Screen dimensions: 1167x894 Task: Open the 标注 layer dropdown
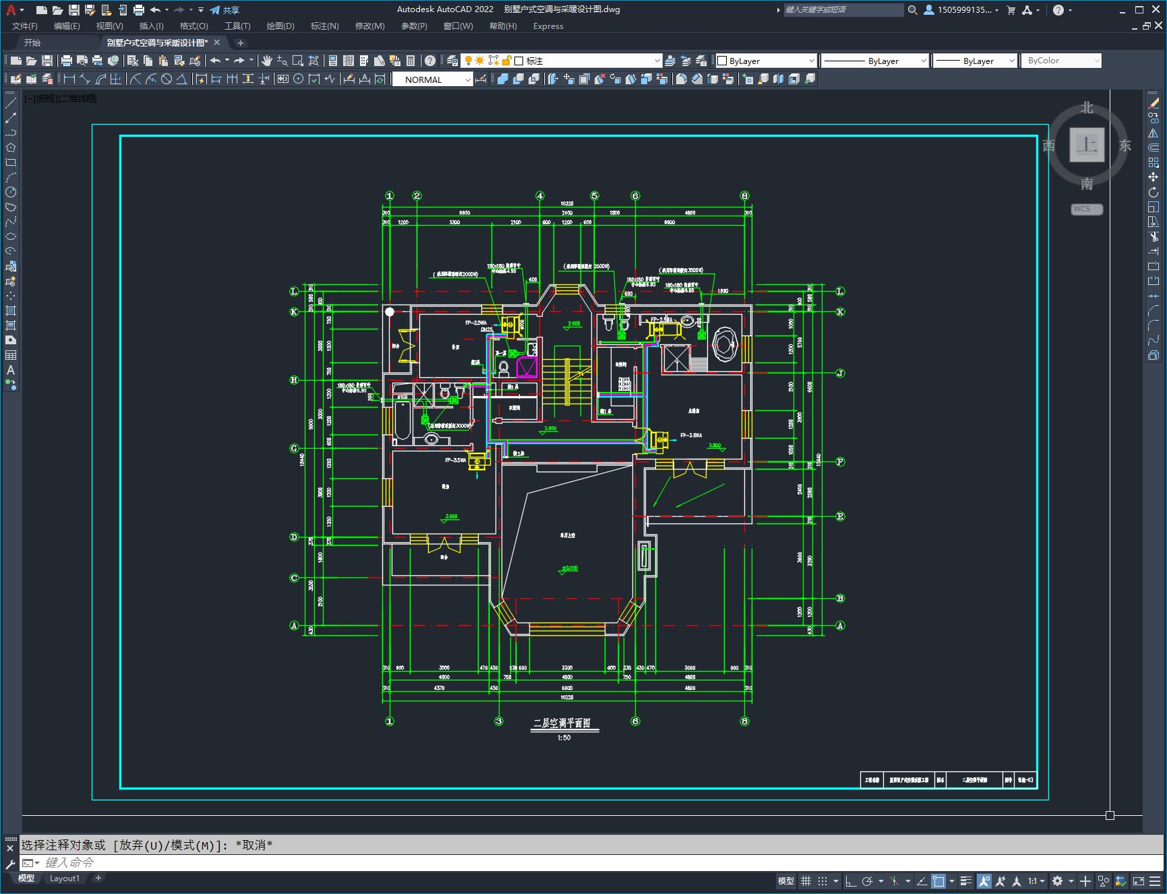tap(657, 61)
